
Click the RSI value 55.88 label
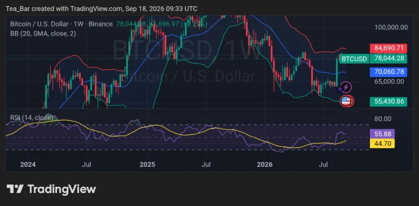(x=382, y=134)
